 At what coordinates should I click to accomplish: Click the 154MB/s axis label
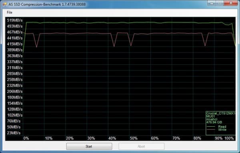tap(15, 103)
